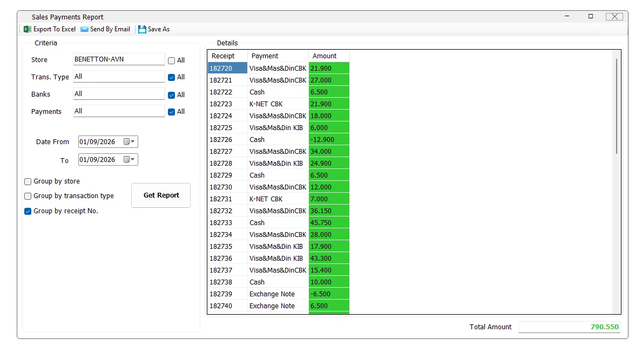The image size is (642, 346).
Task: Click the amount 36.150 cell
Action: click(329, 211)
